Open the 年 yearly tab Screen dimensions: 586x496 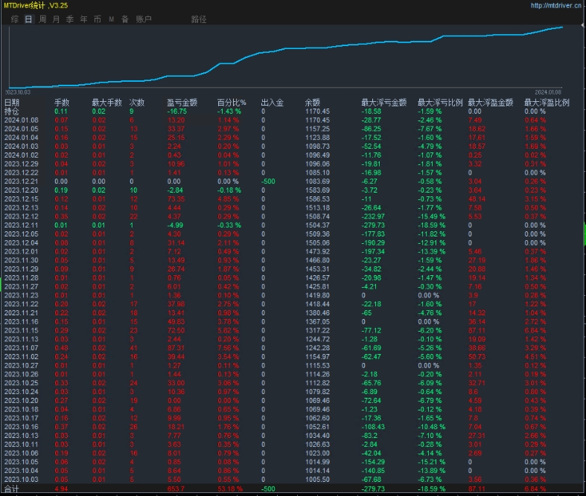(83, 19)
